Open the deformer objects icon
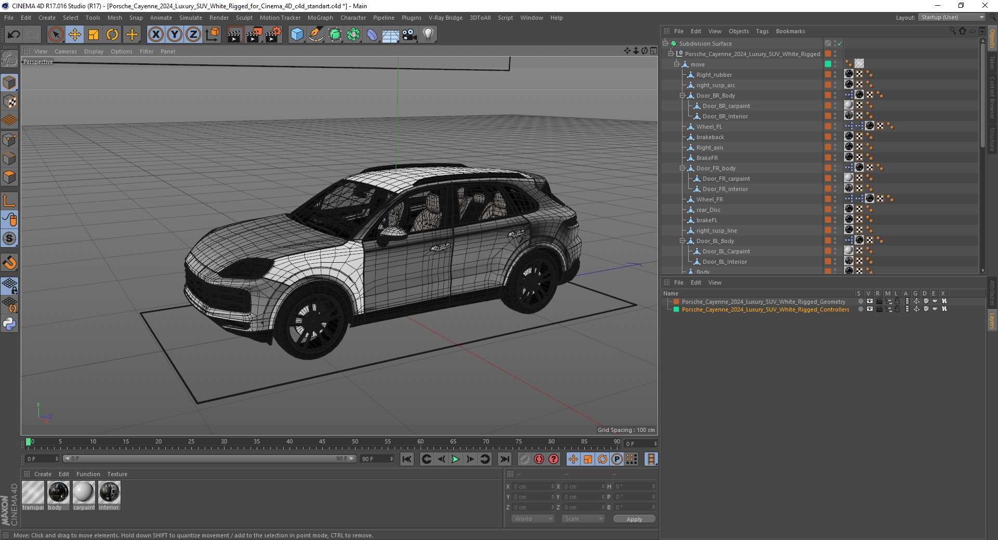 click(x=372, y=35)
